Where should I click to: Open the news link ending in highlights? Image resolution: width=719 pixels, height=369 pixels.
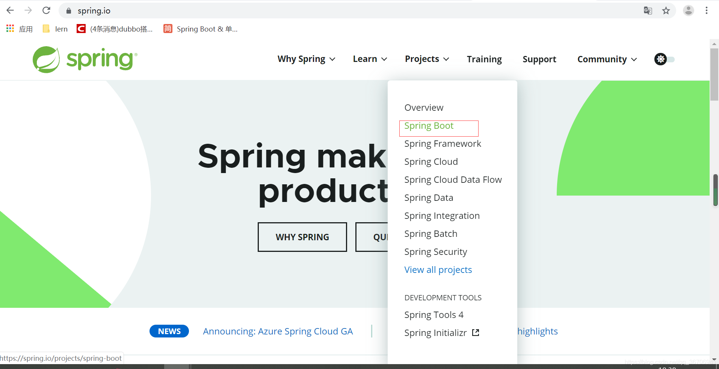(538, 331)
